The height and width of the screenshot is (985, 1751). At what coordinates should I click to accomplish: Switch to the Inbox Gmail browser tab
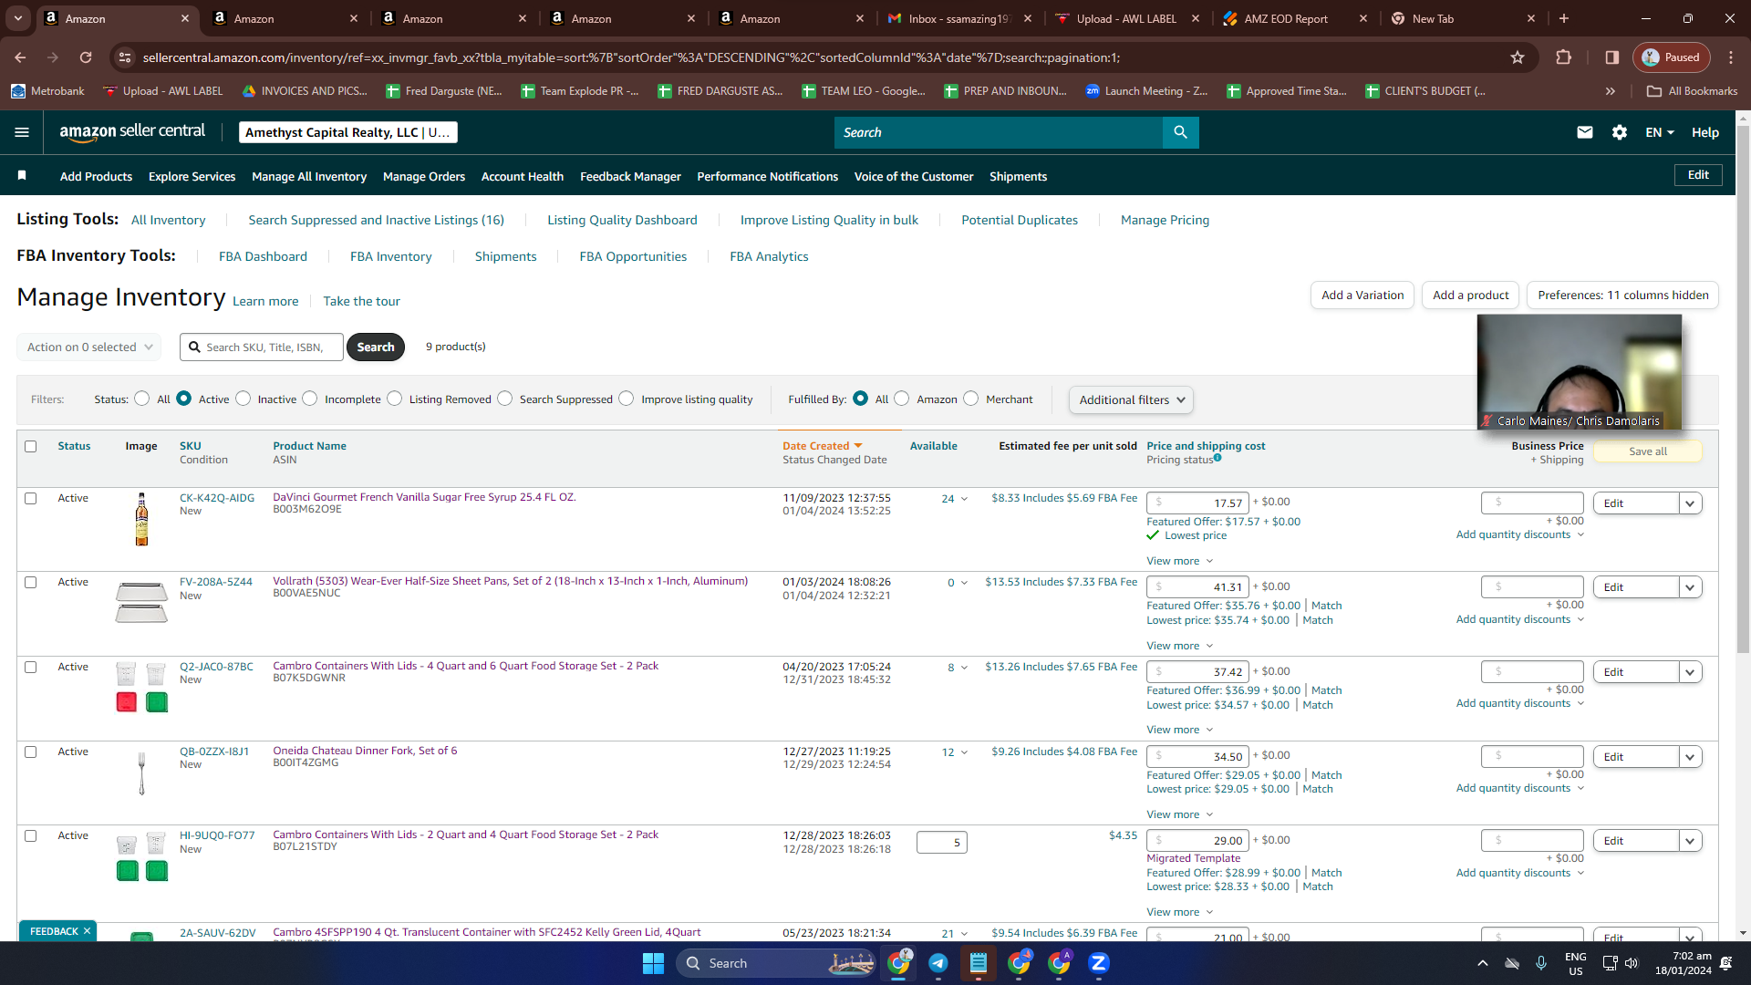tap(959, 18)
